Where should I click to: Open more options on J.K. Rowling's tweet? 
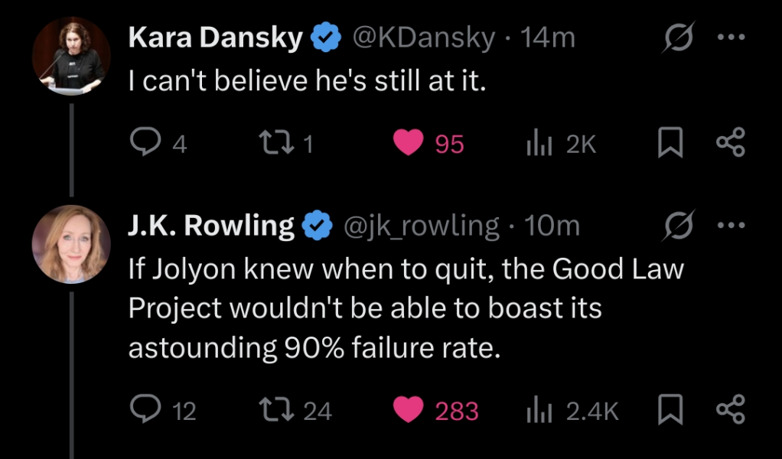click(731, 226)
